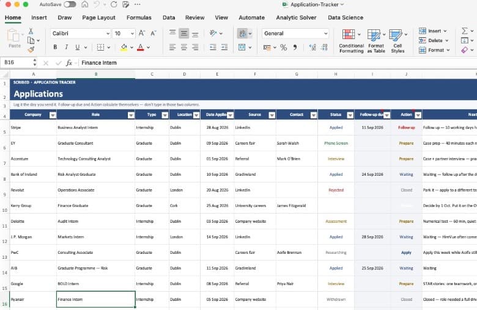Toggle the Wrap Text button
The height and width of the screenshot is (310, 477).
tap(242, 34)
